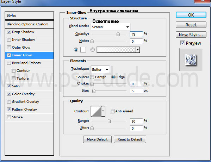Screen dimensions: 211x162
Task: Focus the Range percent field
Action: (x=136, y=121)
